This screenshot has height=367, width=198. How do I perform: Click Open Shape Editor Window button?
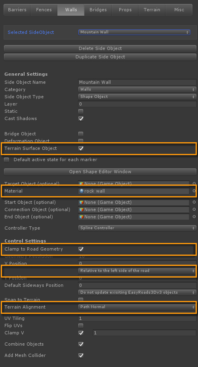pos(100,172)
